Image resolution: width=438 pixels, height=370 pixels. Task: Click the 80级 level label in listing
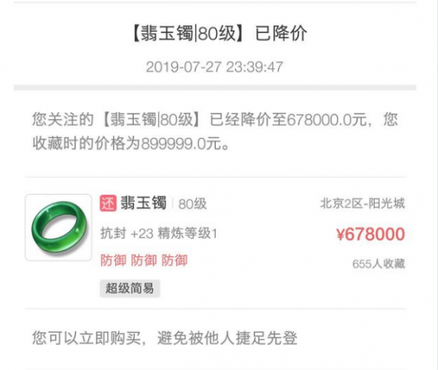click(x=192, y=204)
